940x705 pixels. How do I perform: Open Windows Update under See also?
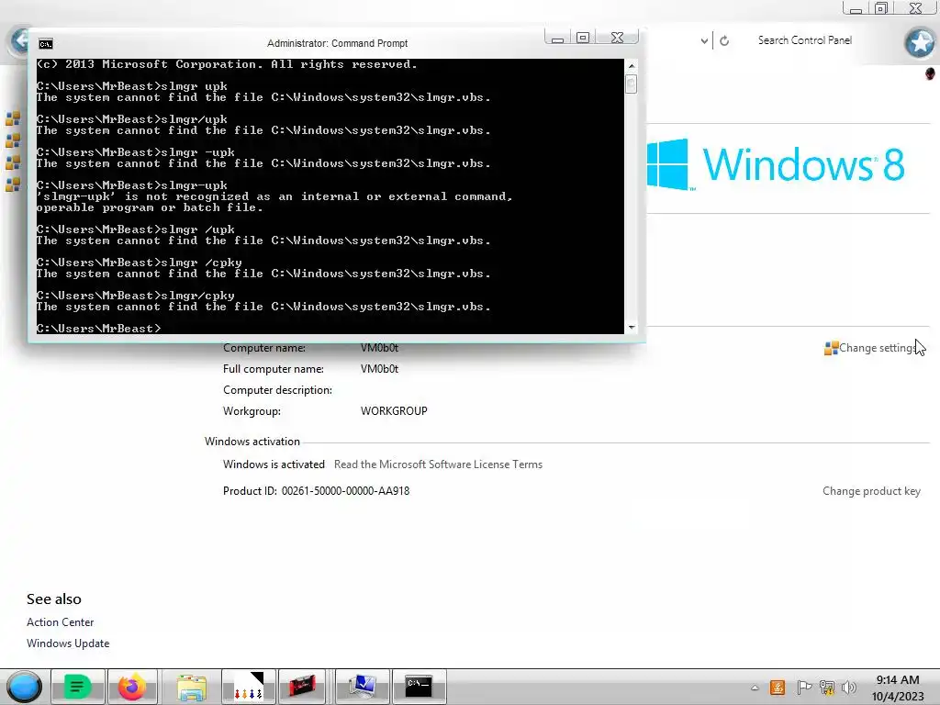point(68,643)
